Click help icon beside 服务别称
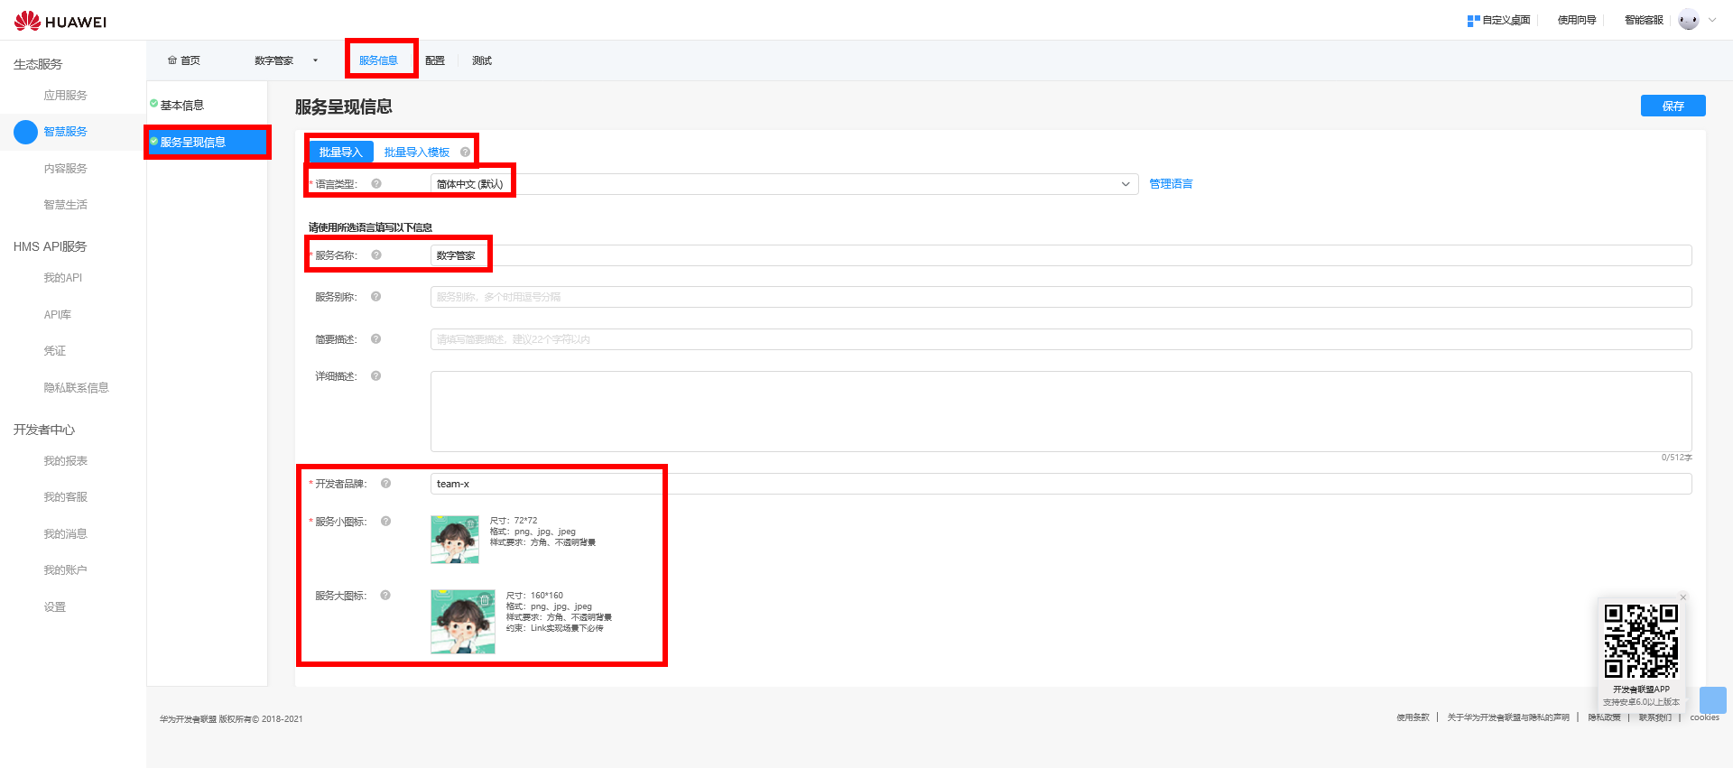1733x768 pixels. pos(376,296)
